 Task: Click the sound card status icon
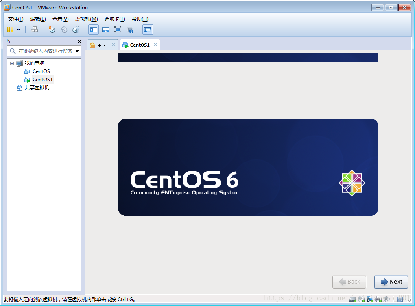click(387, 299)
